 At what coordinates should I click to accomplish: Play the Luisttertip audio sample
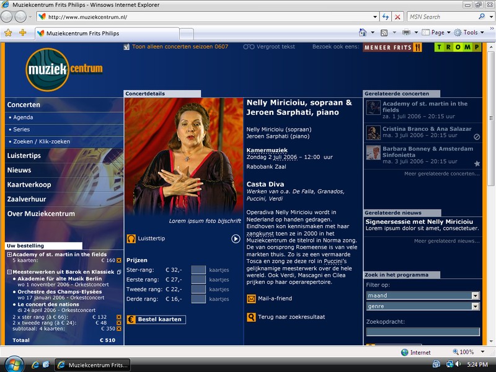tap(236, 239)
